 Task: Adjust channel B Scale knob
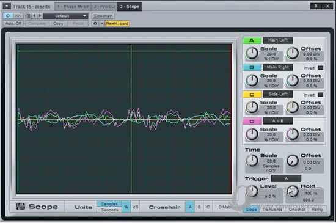(252, 81)
